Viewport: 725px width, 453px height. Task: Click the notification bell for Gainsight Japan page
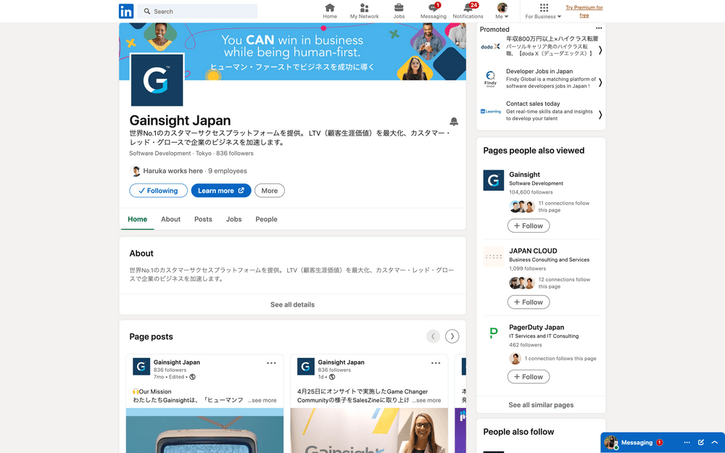pos(454,122)
